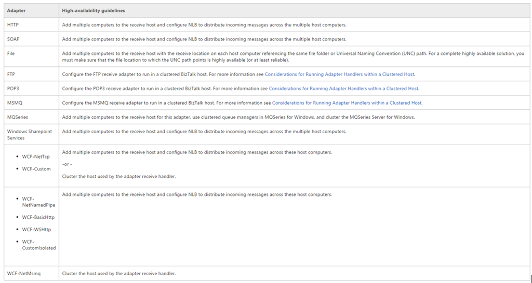Click the WCF-NetTcp list item

(x=36, y=157)
